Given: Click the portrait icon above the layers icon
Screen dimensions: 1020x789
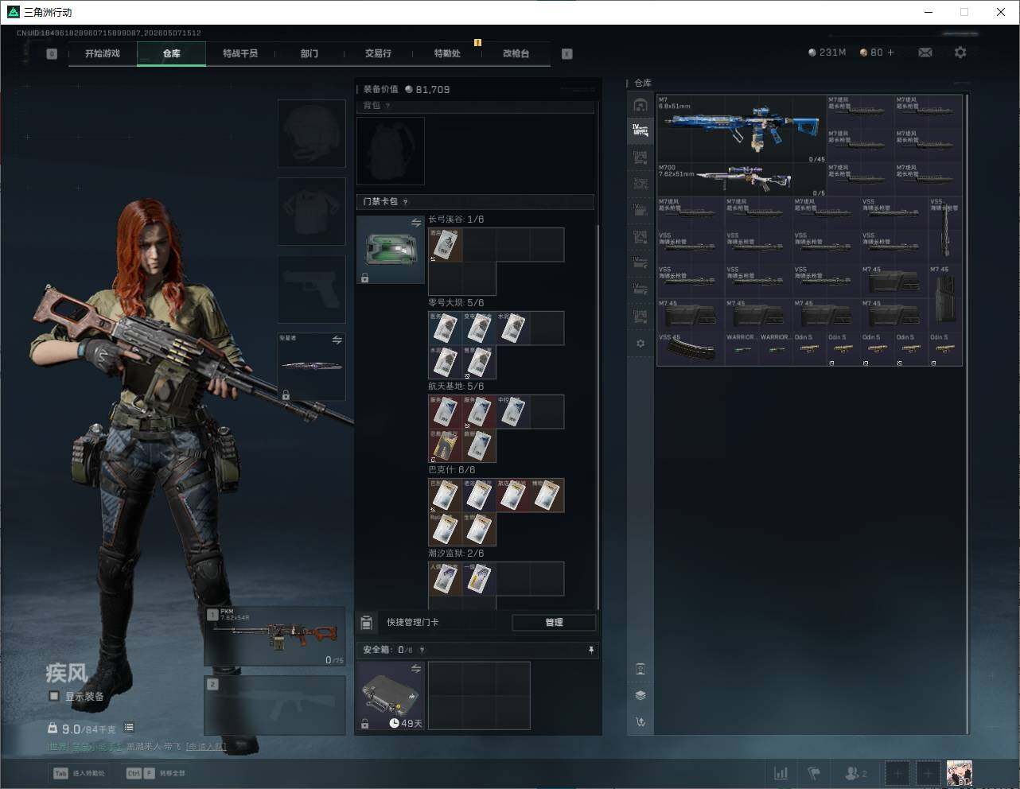Looking at the screenshot, I should pyautogui.click(x=640, y=669).
